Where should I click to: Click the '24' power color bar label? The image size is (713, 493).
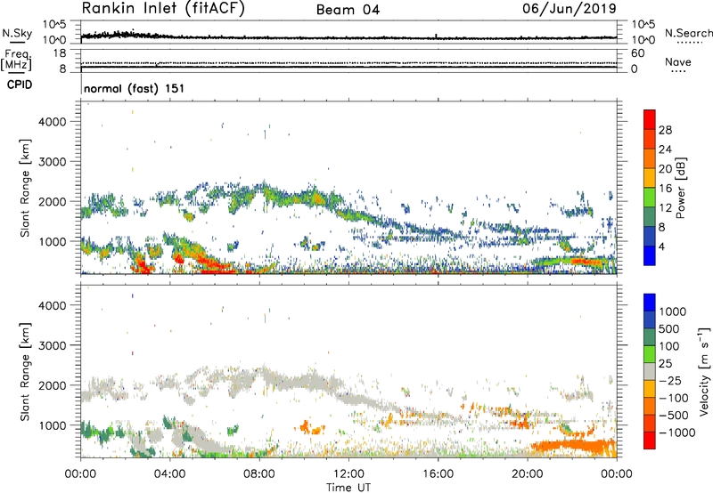tap(665, 150)
